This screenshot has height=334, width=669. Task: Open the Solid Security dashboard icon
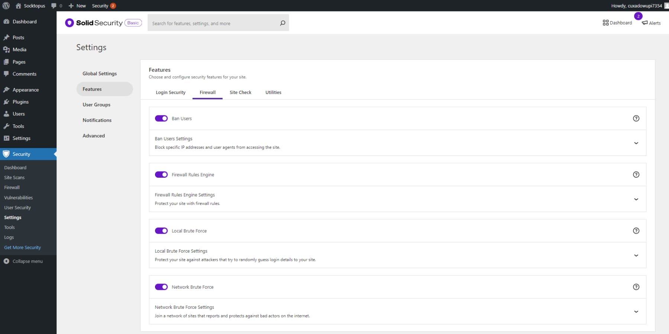pyautogui.click(x=605, y=23)
